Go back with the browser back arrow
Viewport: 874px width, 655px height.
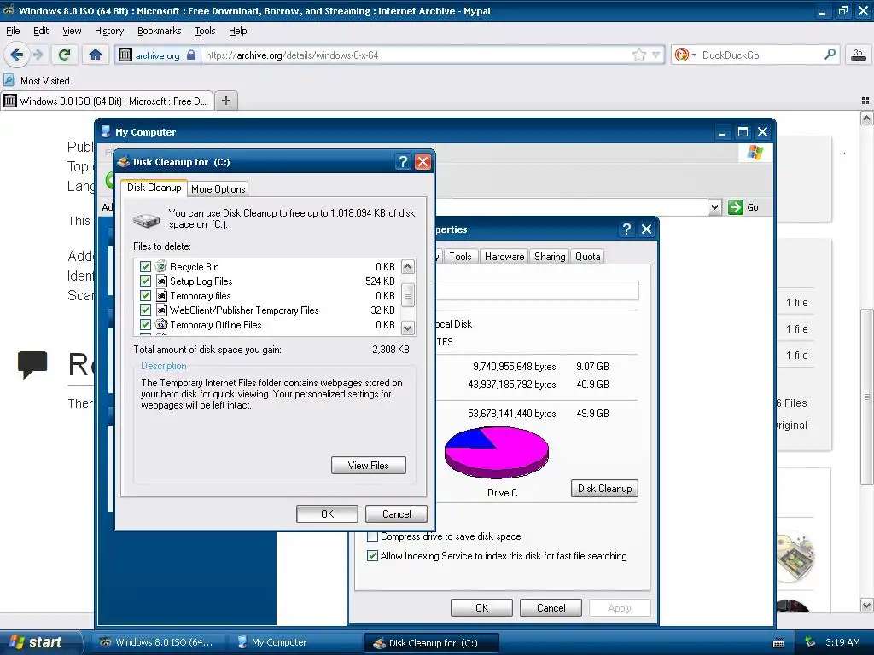coord(16,55)
